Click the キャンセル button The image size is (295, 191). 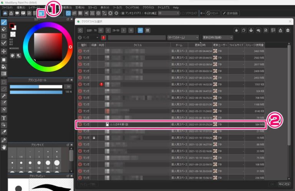click(284, 184)
